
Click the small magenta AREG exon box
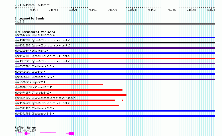pos(26,134)
